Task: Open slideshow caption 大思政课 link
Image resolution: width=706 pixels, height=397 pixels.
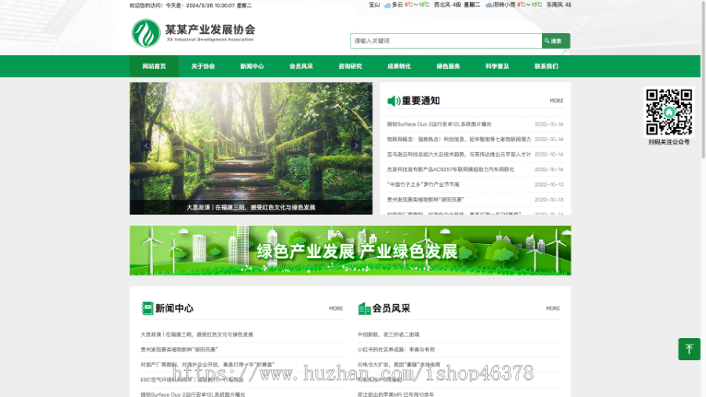Action: tap(251, 207)
